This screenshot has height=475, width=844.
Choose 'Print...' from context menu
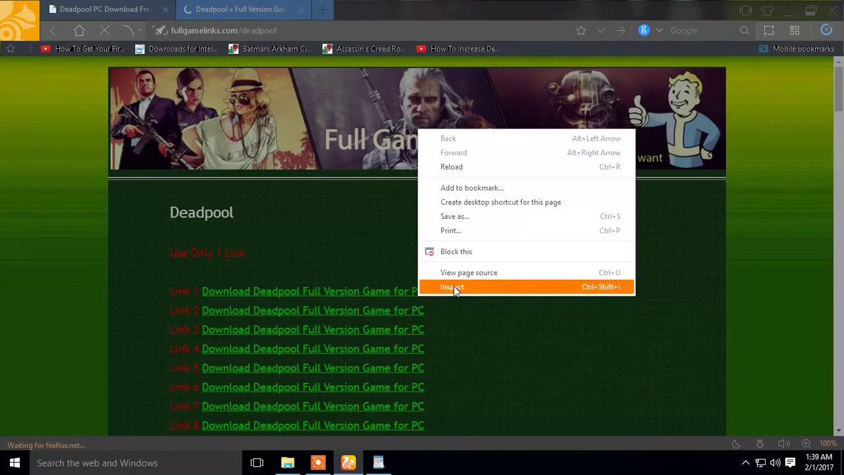(x=527, y=231)
